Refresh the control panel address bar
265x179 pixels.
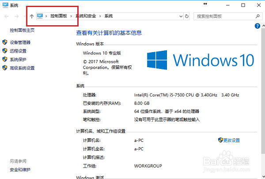(186, 16)
